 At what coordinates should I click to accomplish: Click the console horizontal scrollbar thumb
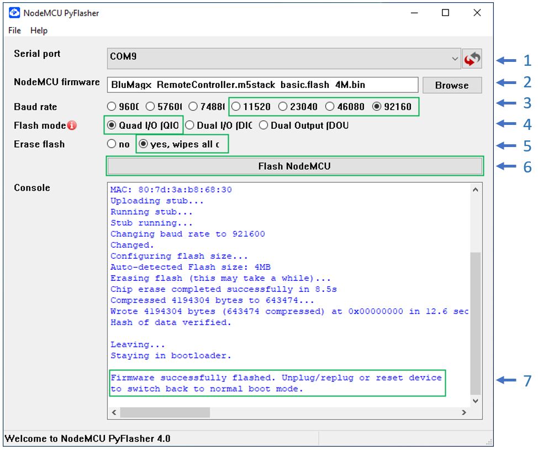(x=165, y=412)
